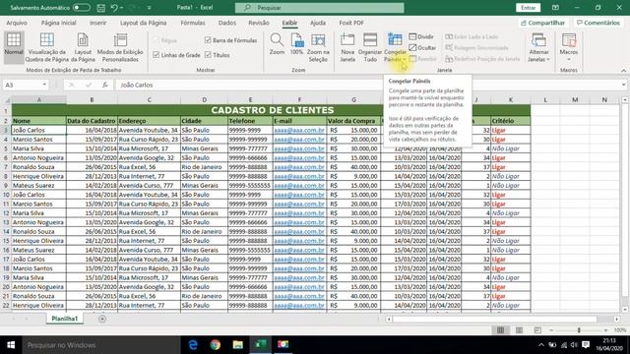
Task: Collapse the ribbon
Action: coord(623,70)
